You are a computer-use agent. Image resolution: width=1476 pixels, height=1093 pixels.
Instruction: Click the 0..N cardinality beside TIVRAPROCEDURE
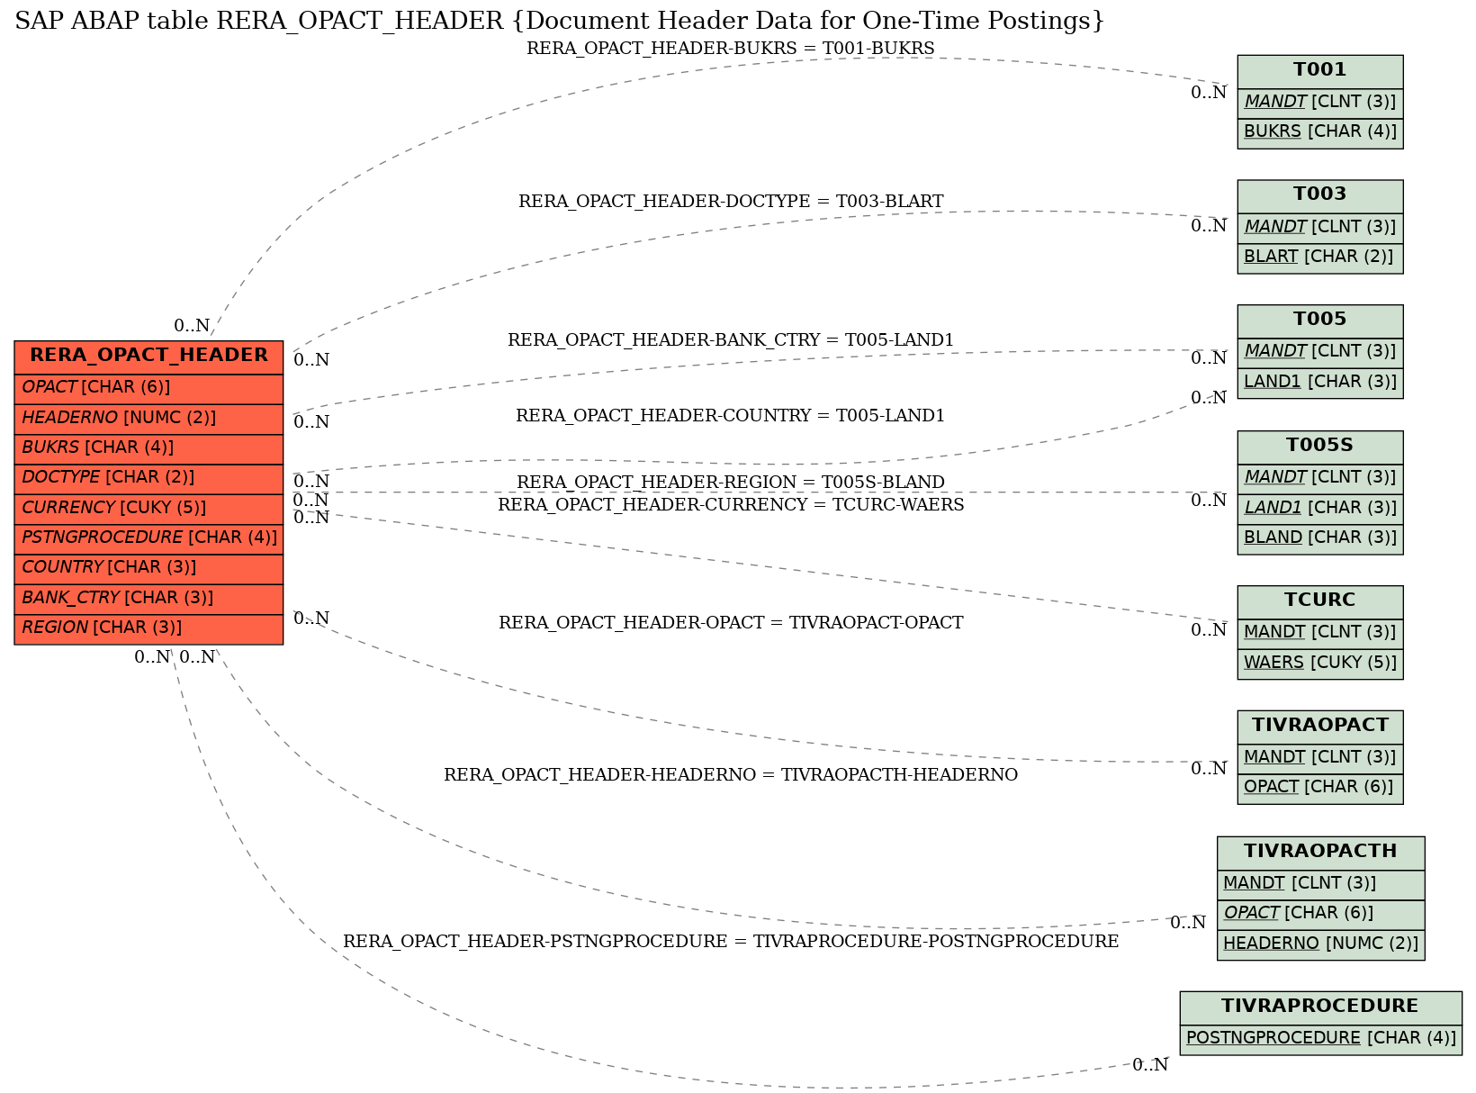coord(1150,1065)
